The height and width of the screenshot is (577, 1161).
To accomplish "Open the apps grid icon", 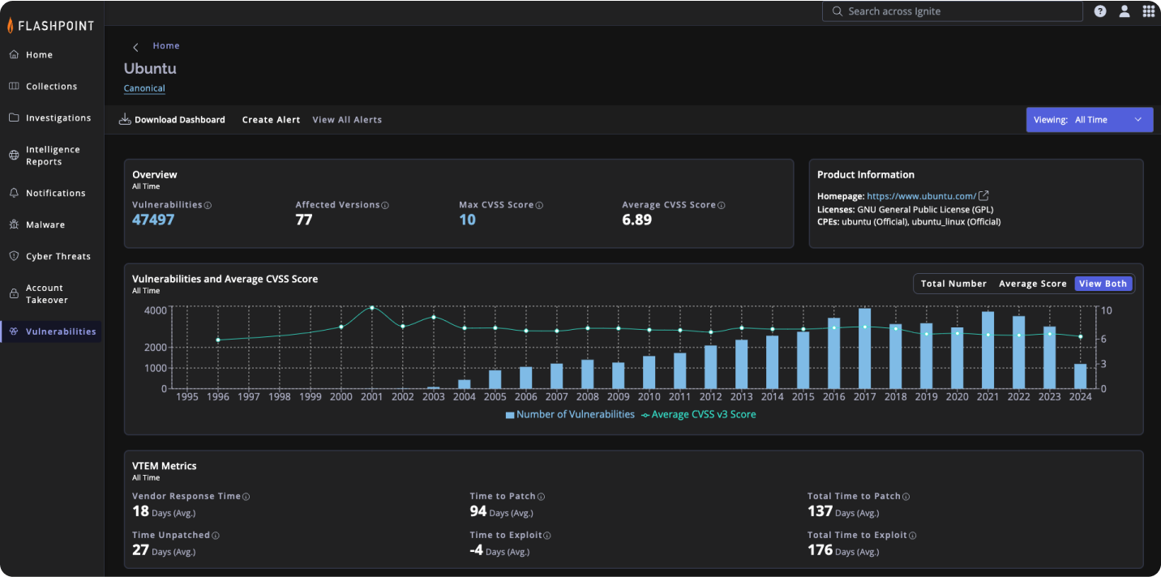I will point(1148,11).
